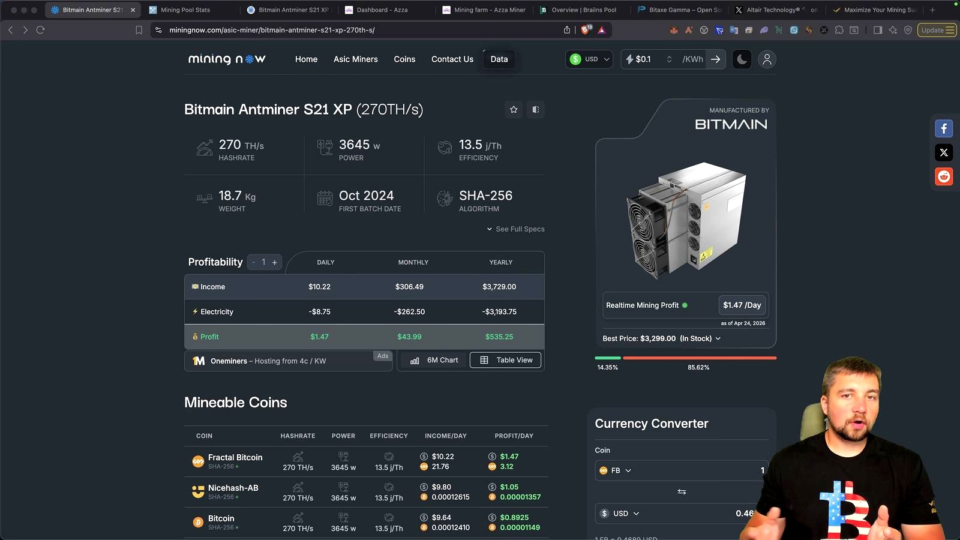Open a new browser tab with the plus
The image size is (960, 540).
click(x=932, y=10)
